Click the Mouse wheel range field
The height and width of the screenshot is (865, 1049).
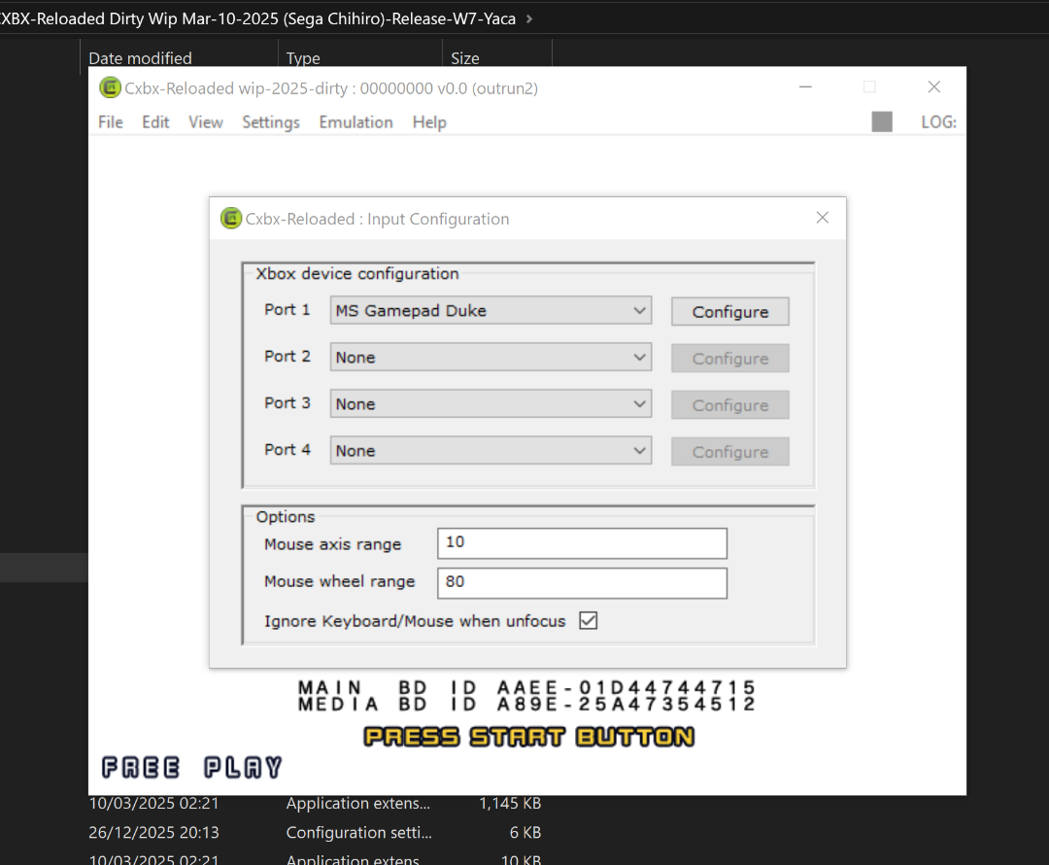tap(581, 582)
